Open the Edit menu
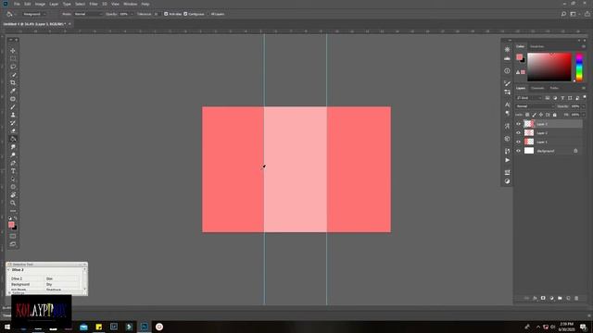This screenshot has height=333, width=593. 28,4
